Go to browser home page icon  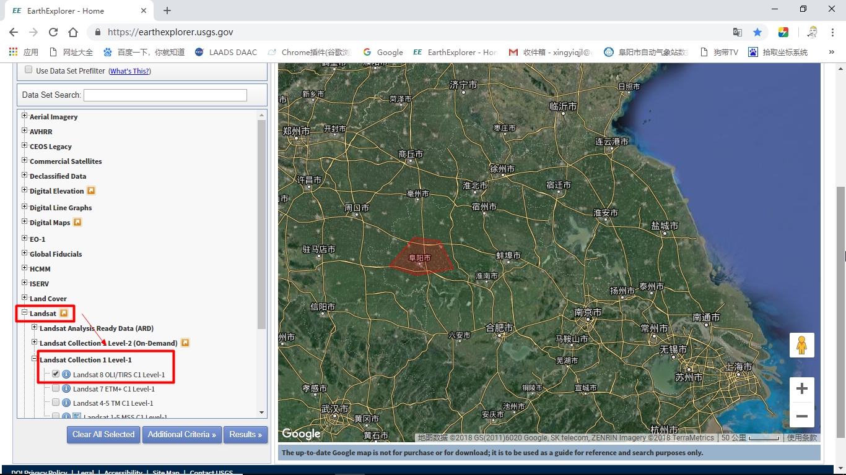73,32
